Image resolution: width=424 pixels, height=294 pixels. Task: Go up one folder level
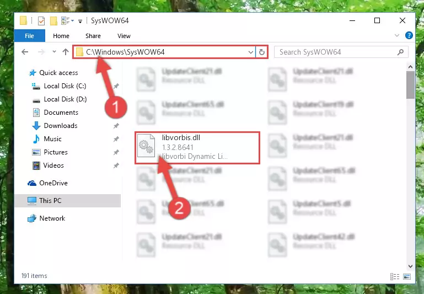[66, 52]
